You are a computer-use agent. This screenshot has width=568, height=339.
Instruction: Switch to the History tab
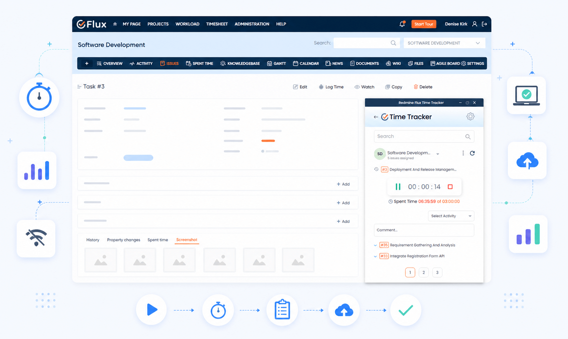(93, 240)
